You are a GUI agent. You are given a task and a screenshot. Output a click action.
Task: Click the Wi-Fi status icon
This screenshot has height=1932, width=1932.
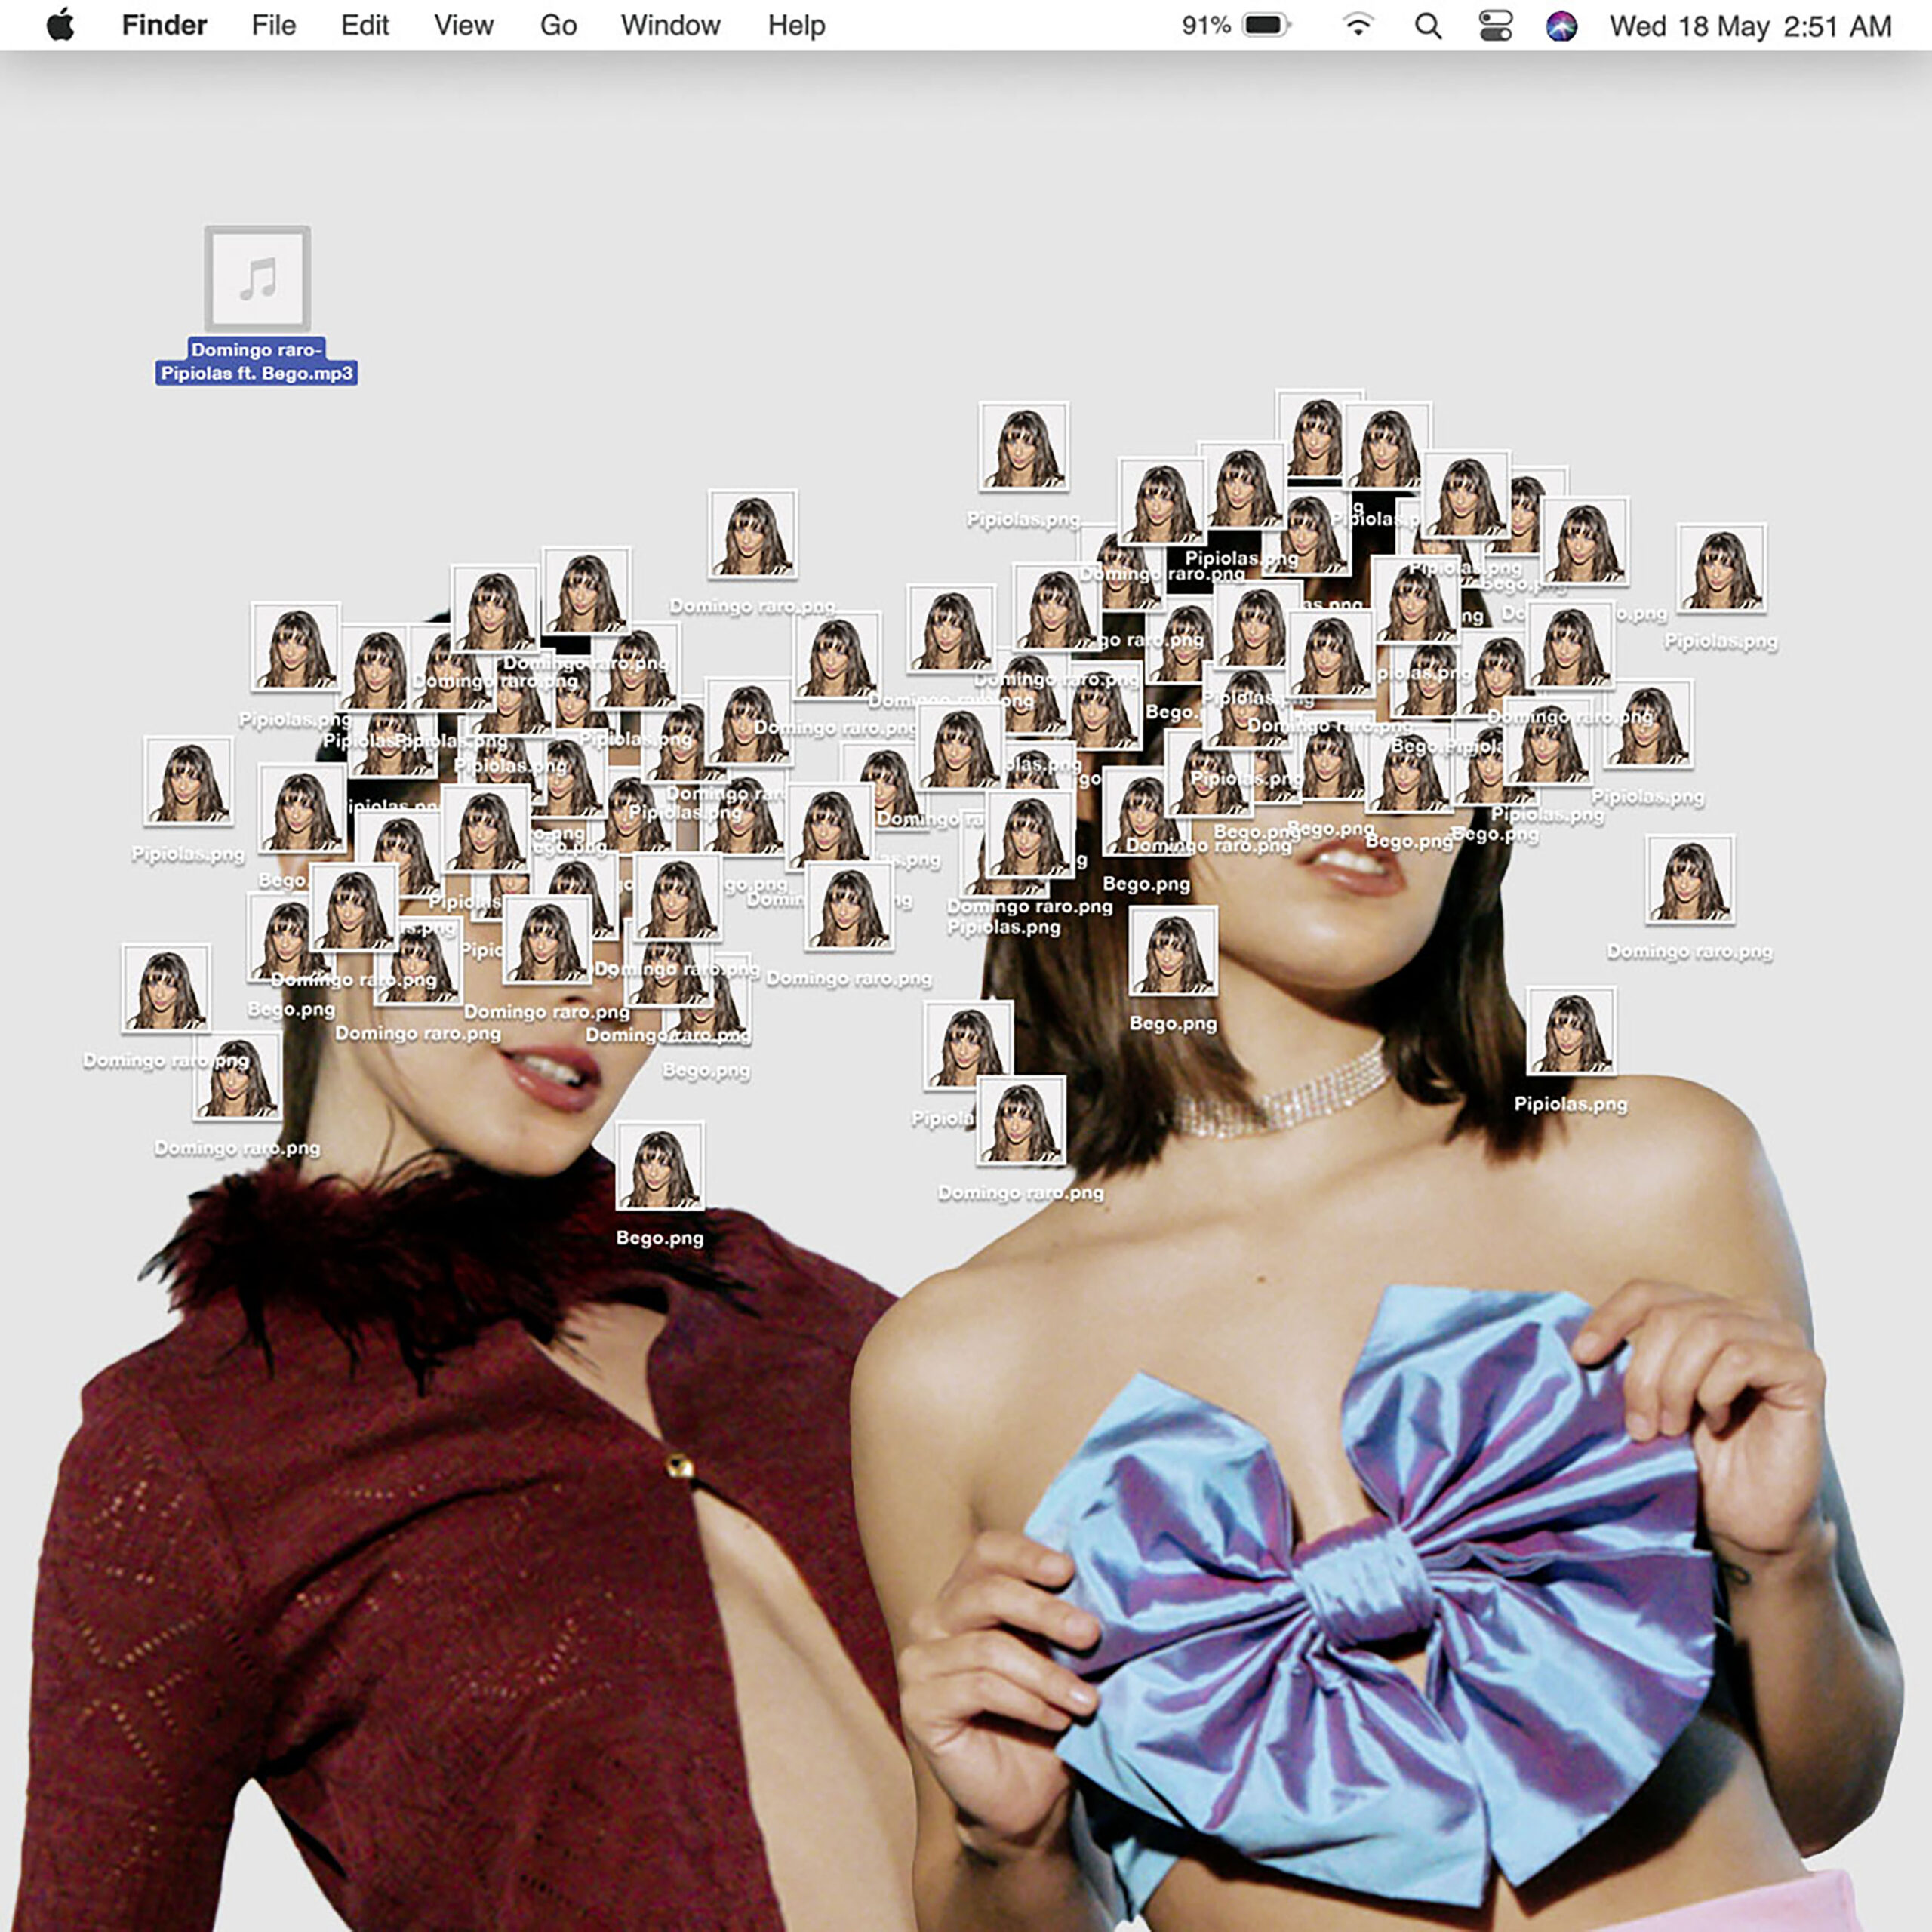pyautogui.click(x=1357, y=25)
